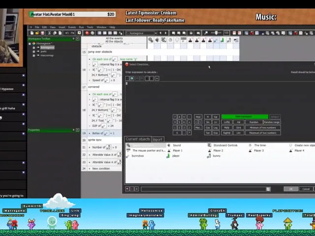This screenshot has height=236, width=315.
Task: Insert the Random range function
Action: point(272,122)
